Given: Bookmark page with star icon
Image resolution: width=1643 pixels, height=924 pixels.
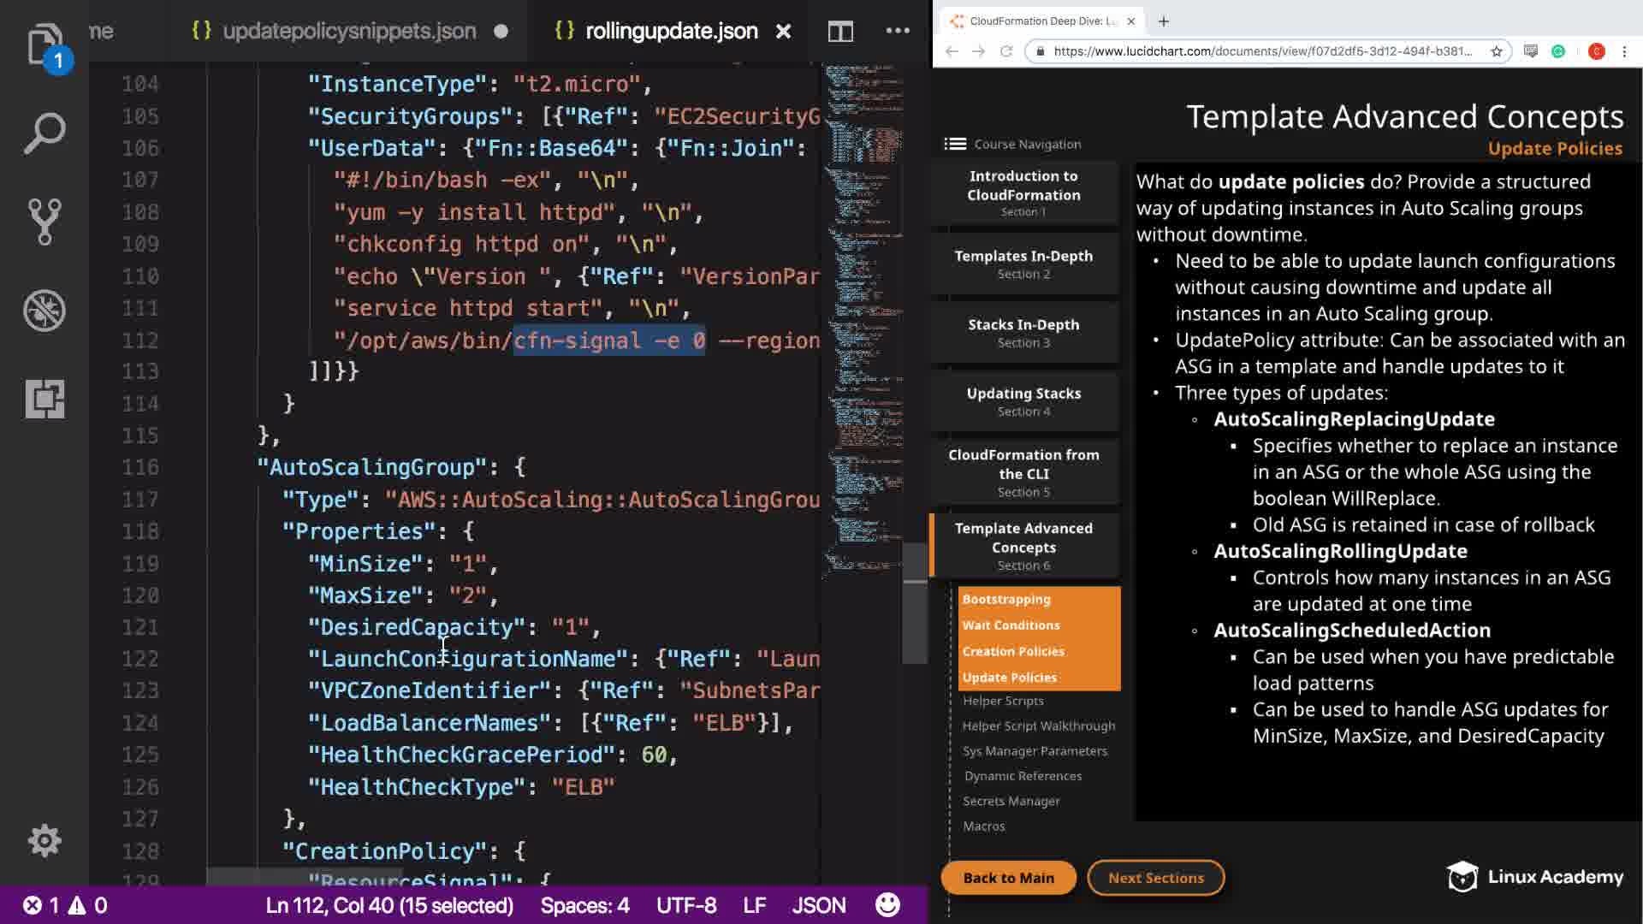Looking at the screenshot, I should pyautogui.click(x=1497, y=51).
